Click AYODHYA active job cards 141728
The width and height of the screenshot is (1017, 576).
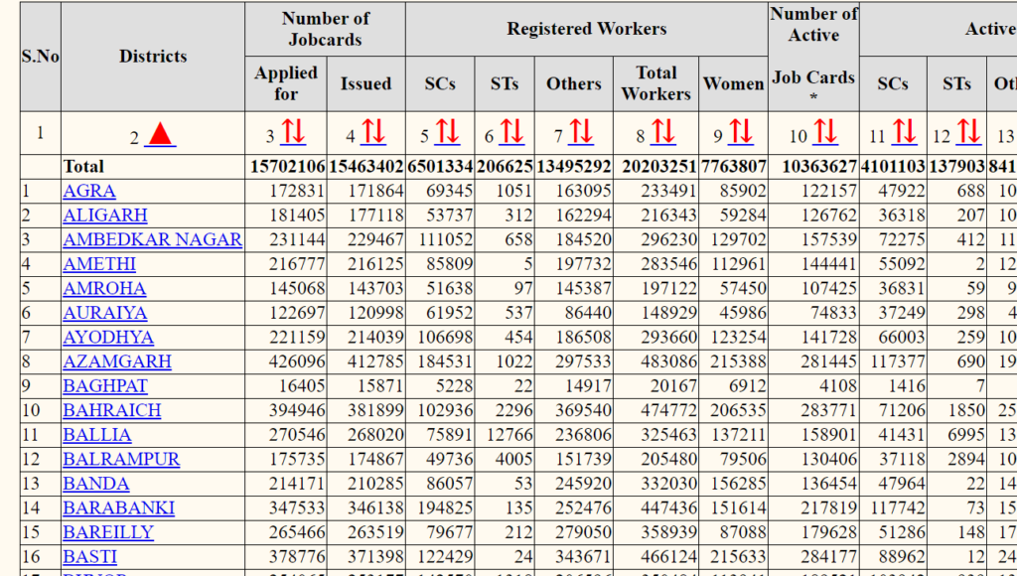(829, 338)
